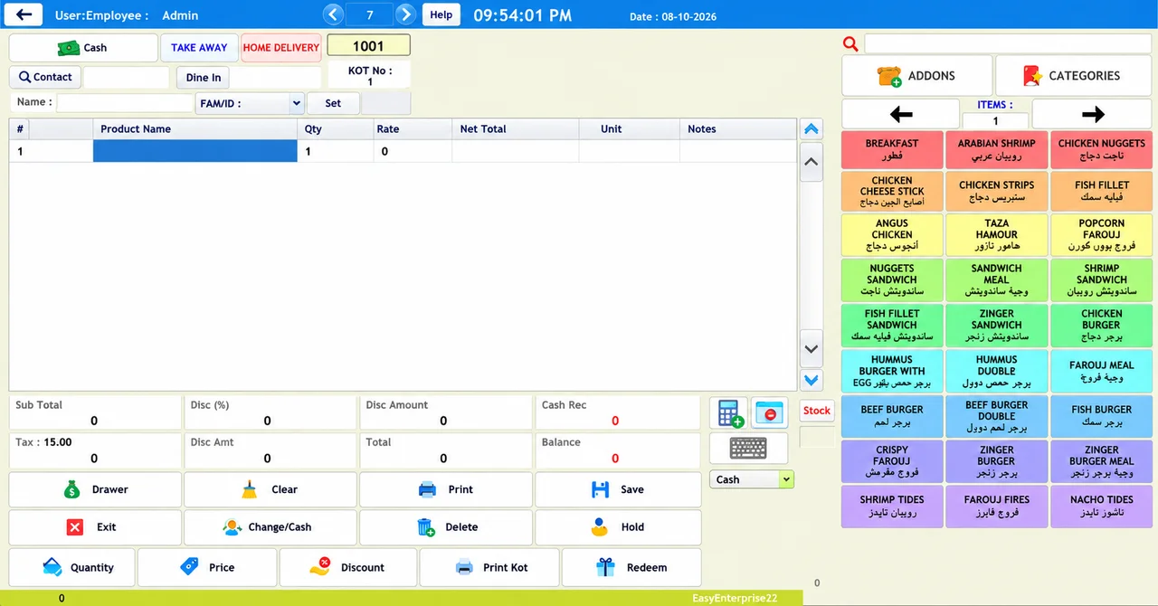Screen dimensions: 1158x606
Task: Save the order
Action: [618, 489]
